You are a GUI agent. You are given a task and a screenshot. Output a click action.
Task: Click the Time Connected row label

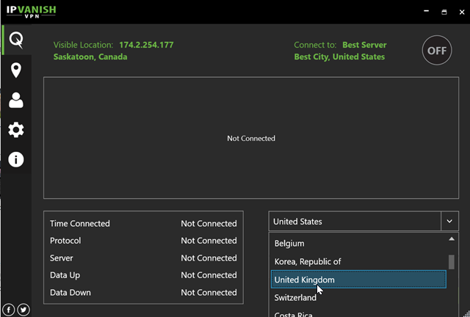tap(80, 224)
